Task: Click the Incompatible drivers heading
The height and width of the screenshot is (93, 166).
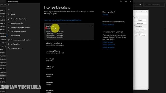Action: (57, 7)
